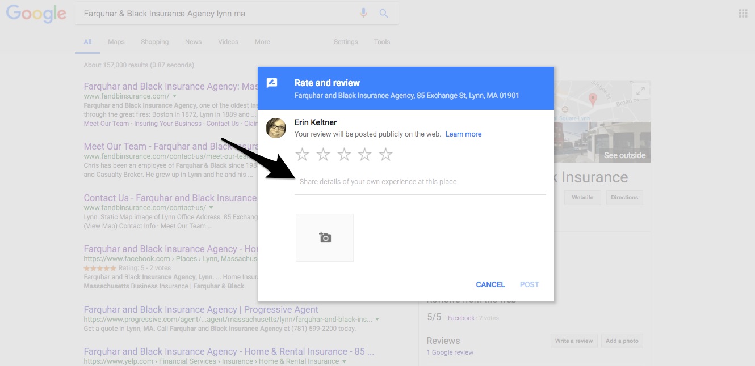Add a photo with the camera icon

[325, 237]
